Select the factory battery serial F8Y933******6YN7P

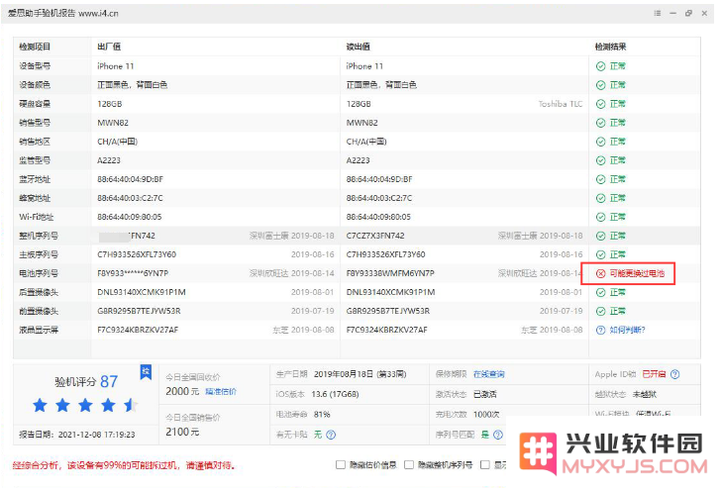coord(133,273)
